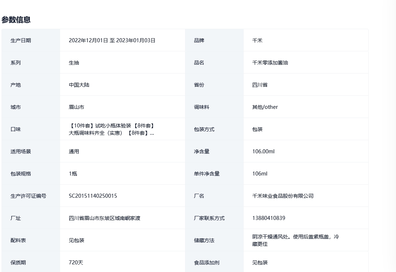This screenshot has width=396, height=272.
Task: Click the 调味料 label
Action: (201, 107)
